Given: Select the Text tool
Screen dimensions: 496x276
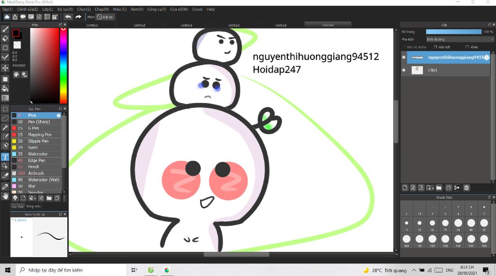Looking at the screenshot, I should (5, 157).
